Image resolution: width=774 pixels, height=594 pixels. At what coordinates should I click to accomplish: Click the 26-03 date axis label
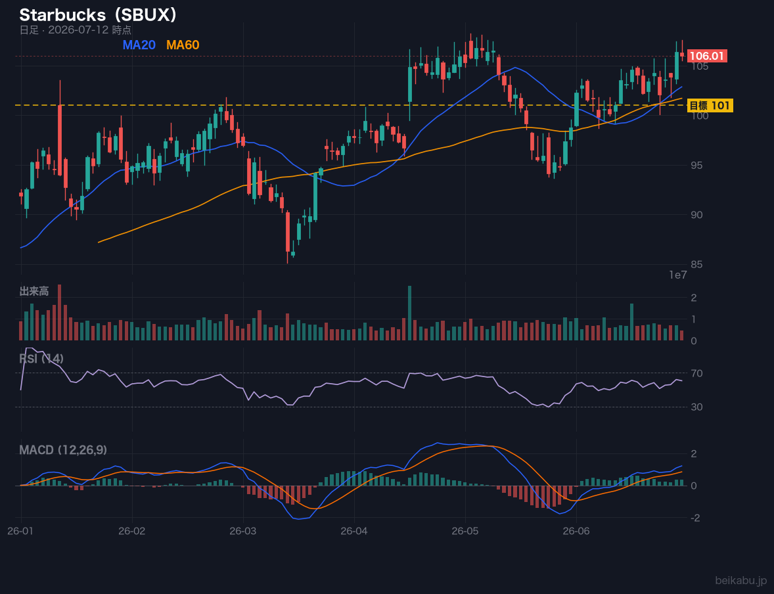click(243, 532)
